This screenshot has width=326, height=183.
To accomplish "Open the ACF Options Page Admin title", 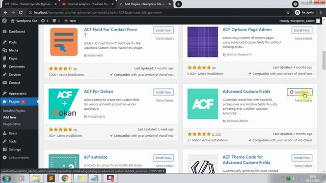I will click(247, 29).
